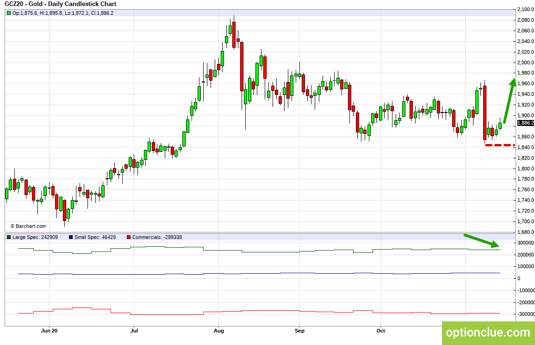Click the tall red candle at the August peak

pos(234,35)
